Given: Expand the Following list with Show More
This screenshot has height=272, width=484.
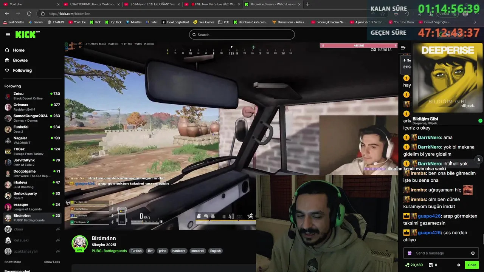Looking at the screenshot, I should 13,262.
